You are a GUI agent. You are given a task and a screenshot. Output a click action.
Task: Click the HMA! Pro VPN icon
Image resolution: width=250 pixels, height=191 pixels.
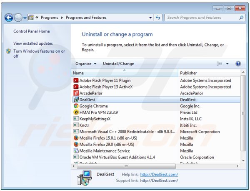pos(76,112)
